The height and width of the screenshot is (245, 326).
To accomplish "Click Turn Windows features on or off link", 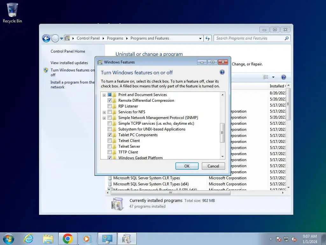I will pyautogui.click(x=72, y=72).
